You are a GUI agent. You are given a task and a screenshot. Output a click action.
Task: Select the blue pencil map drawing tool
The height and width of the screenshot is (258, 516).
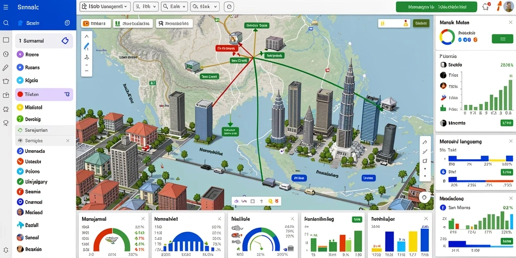click(x=87, y=46)
